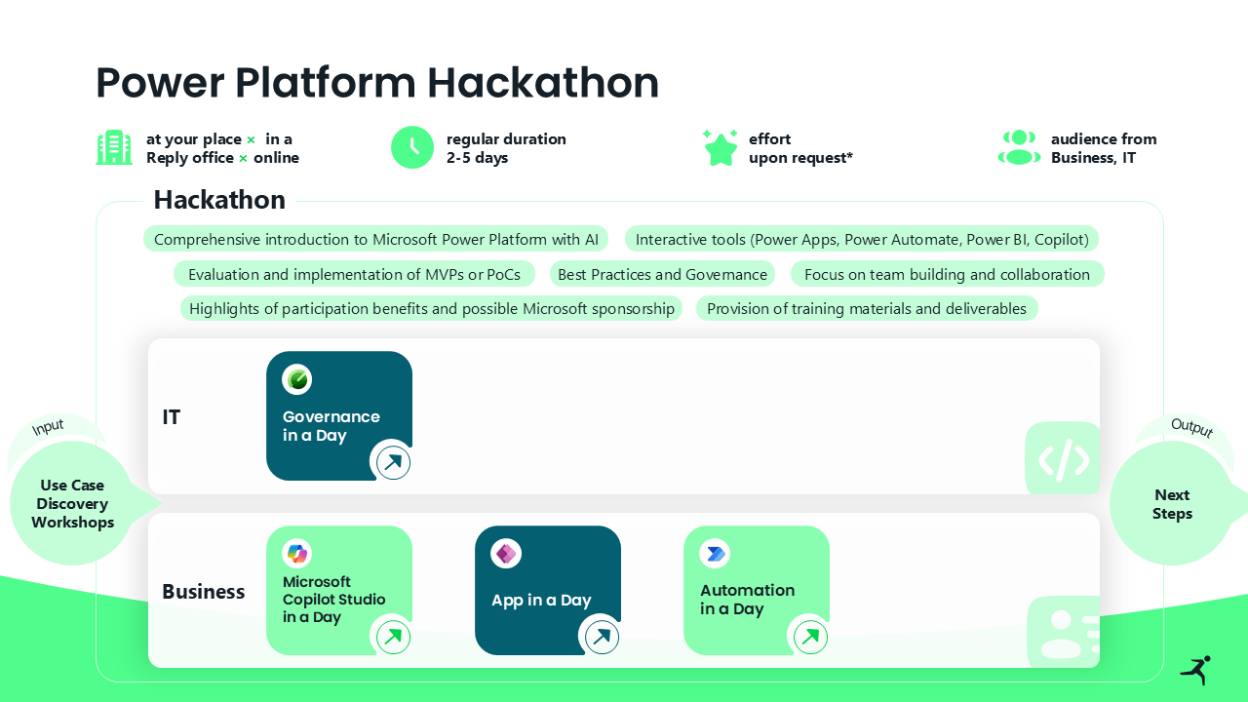Click the Power Automate logo icon
1248x702 pixels.
point(715,554)
